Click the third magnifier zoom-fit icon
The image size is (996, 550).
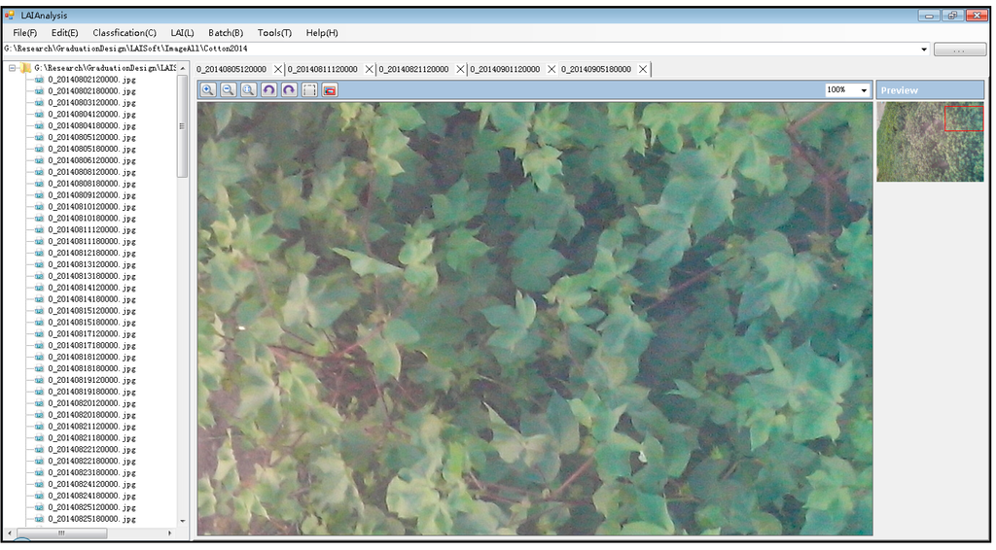(249, 89)
